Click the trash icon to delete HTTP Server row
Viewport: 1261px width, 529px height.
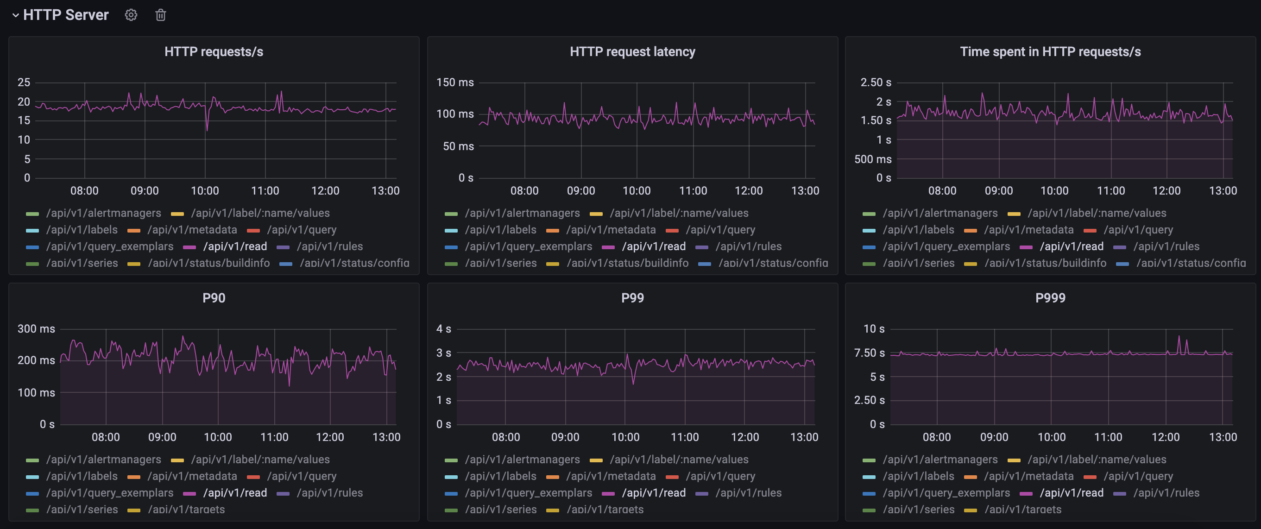161,15
